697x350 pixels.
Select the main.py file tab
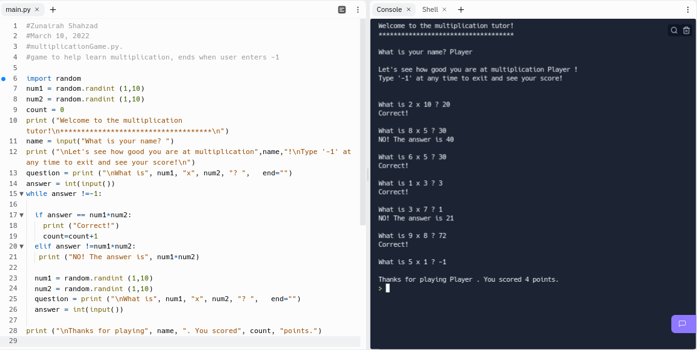(x=18, y=9)
